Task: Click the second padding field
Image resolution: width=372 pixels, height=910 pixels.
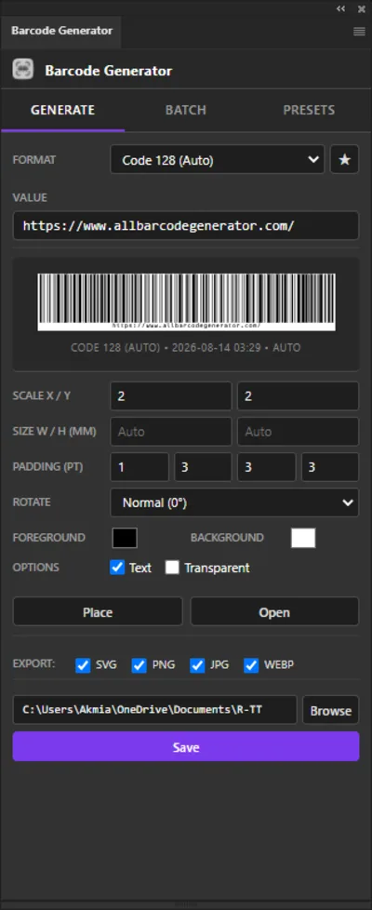Action: point(203,467)
